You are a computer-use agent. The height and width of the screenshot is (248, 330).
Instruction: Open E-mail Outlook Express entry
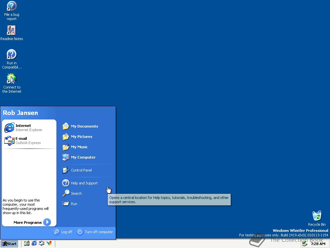[x=29, y=140]
